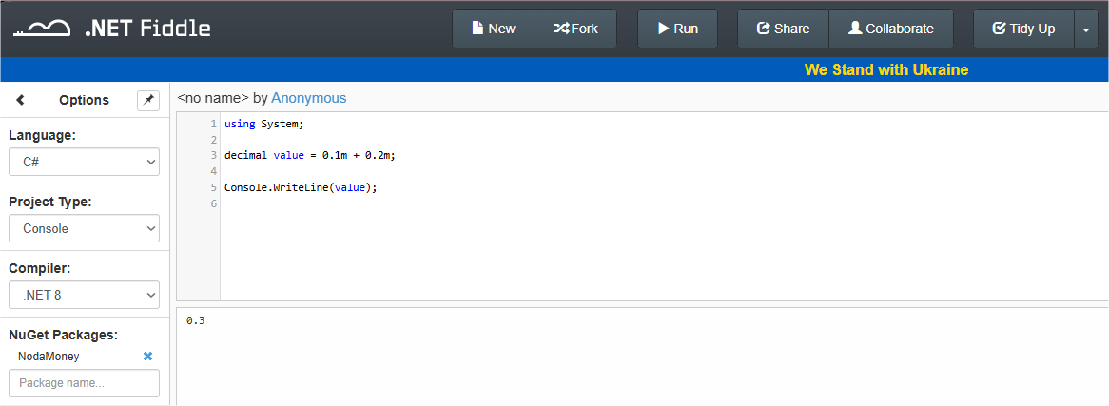Image resolution: width=1109 pixels, height=406 pixels.
Task: Pin the Options sidebar panel
Action: pos(148,101)
